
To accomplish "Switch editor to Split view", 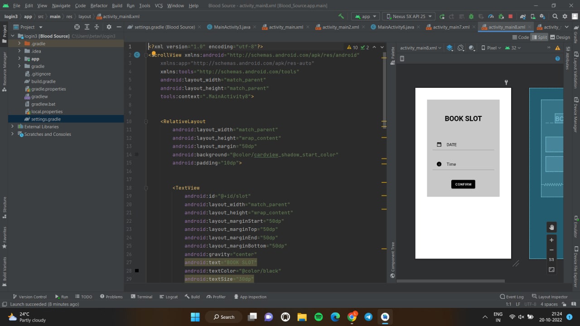I will (x=539, y=37).
